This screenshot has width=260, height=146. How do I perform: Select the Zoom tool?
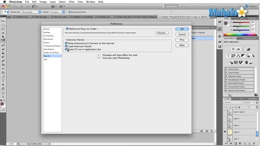coord(3,97)
